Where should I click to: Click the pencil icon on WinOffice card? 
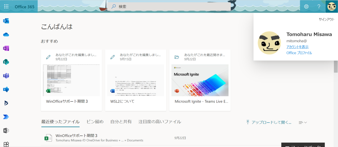48,57
